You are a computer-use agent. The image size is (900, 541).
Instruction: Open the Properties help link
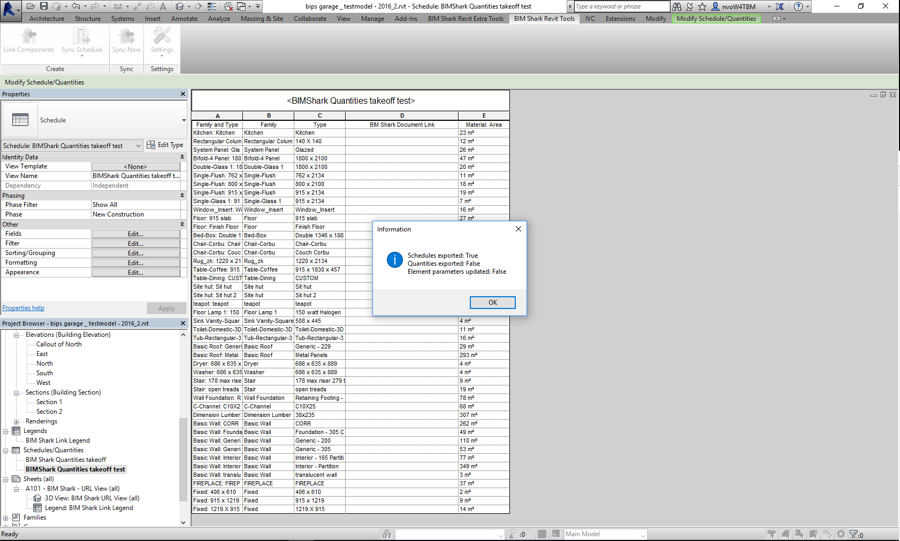(x=23, y=307)
